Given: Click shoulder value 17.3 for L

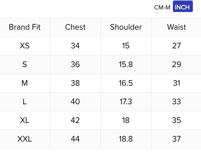Looking at the screenshot, I should coord(126,102).
